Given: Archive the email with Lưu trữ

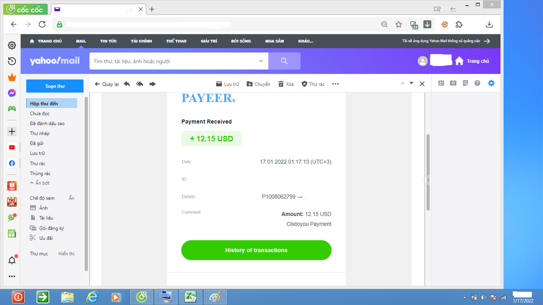Looking at the screenshot, I should click(x=227, y=84).
